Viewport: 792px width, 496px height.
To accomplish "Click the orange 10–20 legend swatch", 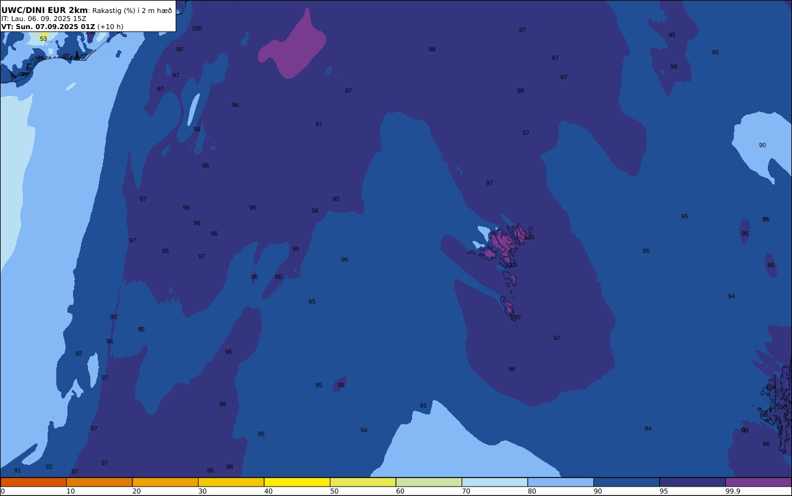I will pos(99,482).
